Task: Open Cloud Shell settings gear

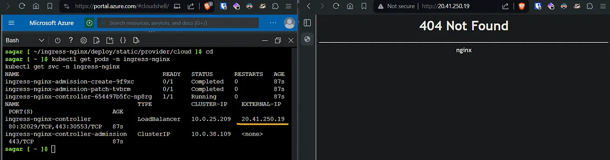Action: [84, 40]
